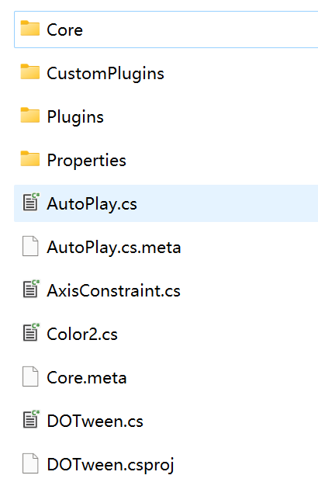This screenshot has height=496, width=318.
Task: Select the Plugins folder label
Action: (75, 117)
